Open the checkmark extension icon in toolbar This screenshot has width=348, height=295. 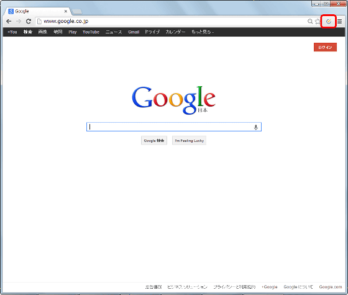click(x=329, y=21)
